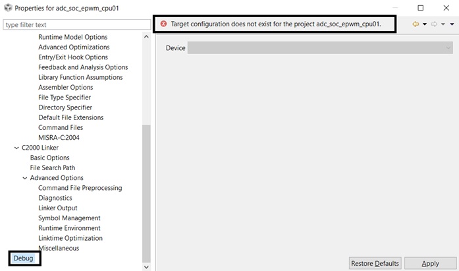Click the tree scrollbar down arrow
Viewport: 459px width, 271px height.
pos(146,266)
